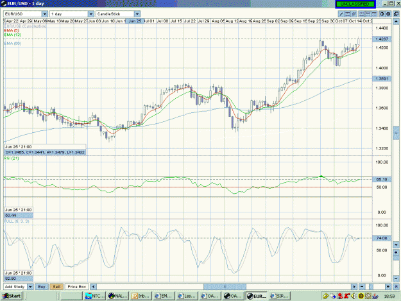The image size is (401, 301).
Task: Click the Sell button
Action: coord(56,287)
